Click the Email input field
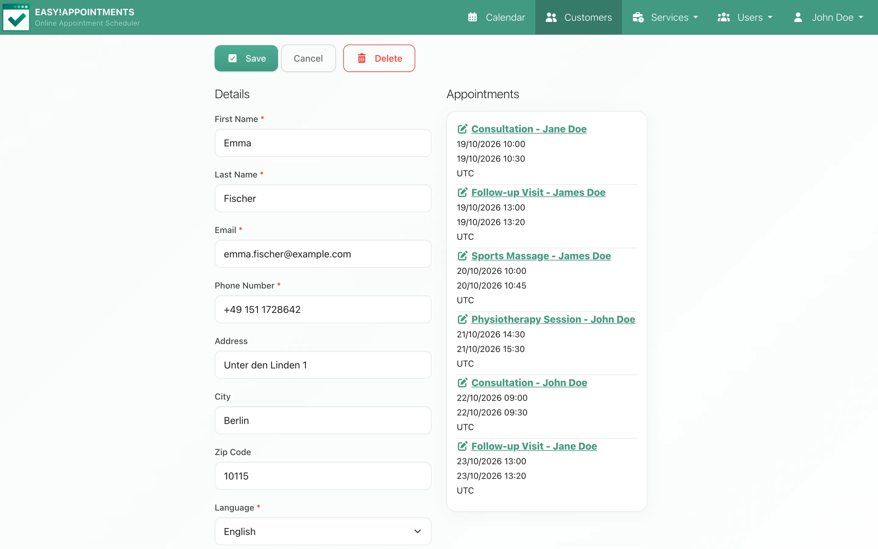This screenshot has height=549, width=878. pyautogui.click(x=323, y=254)
